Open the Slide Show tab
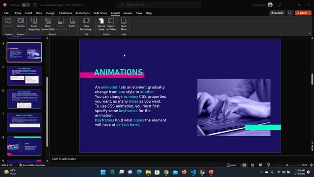 tap(100, 13)
